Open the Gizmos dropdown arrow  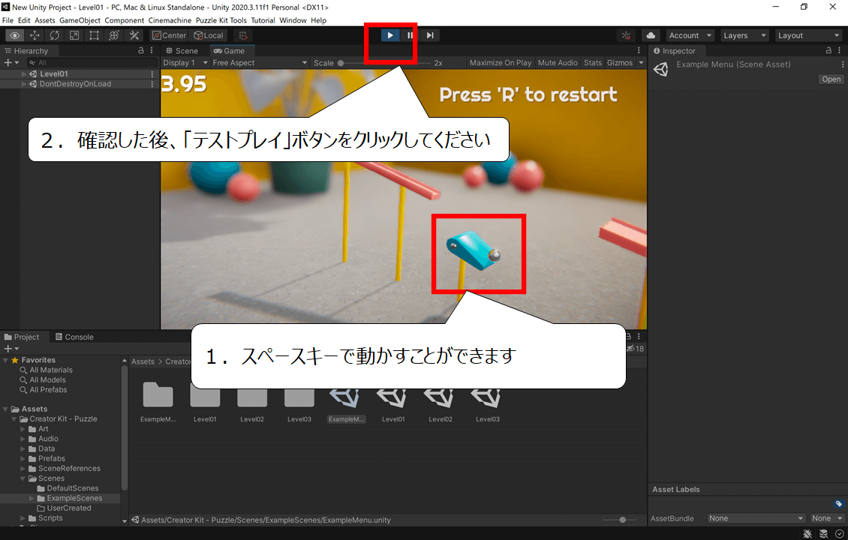tap(642, 63)
